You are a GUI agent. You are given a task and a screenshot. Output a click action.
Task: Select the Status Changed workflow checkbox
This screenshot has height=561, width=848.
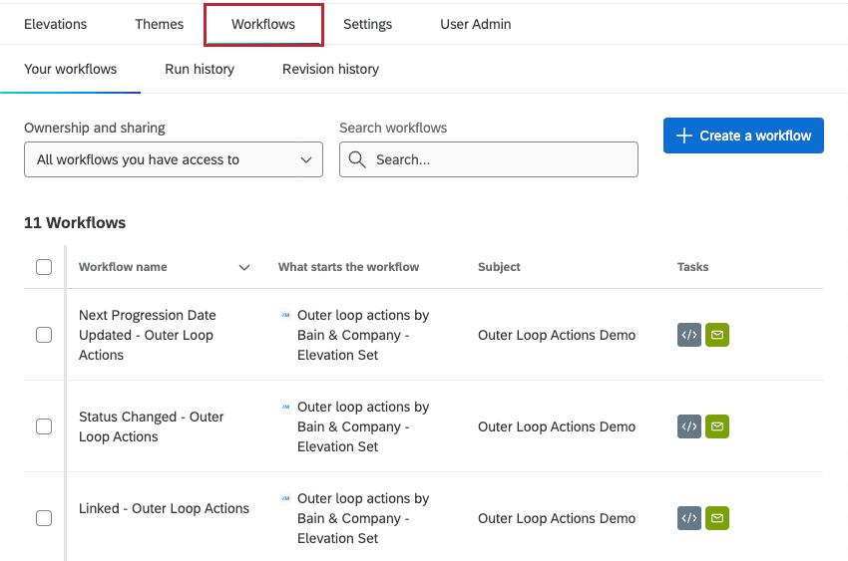pyautogui.click(x=44, y=426)
